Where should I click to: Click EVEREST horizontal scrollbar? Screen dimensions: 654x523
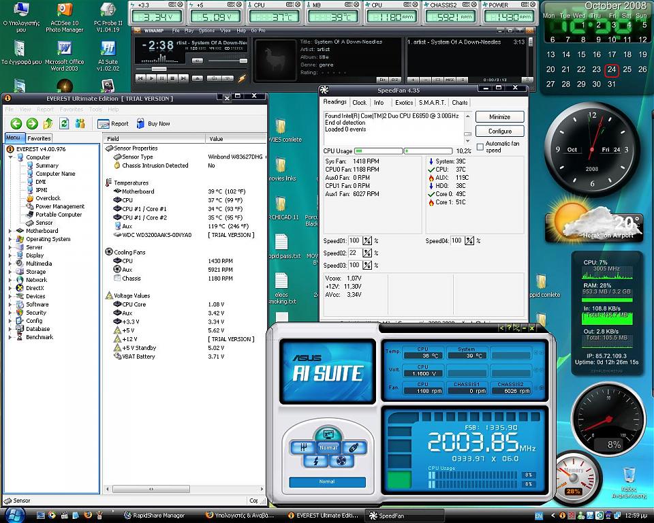tap(185, 489)
